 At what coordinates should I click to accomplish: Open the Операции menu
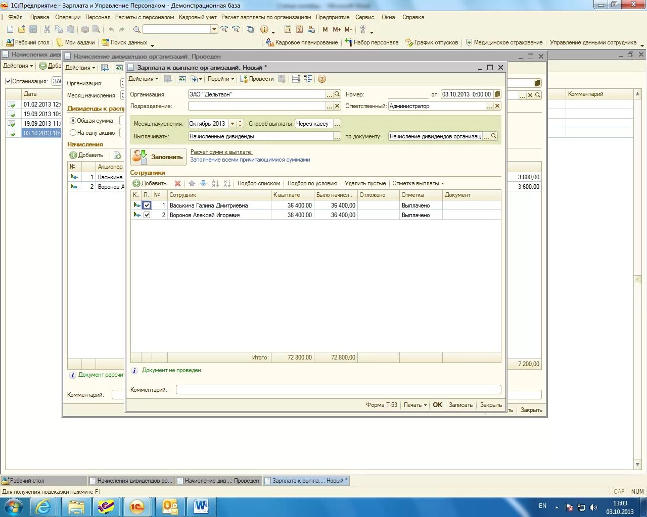coord(68,17)
